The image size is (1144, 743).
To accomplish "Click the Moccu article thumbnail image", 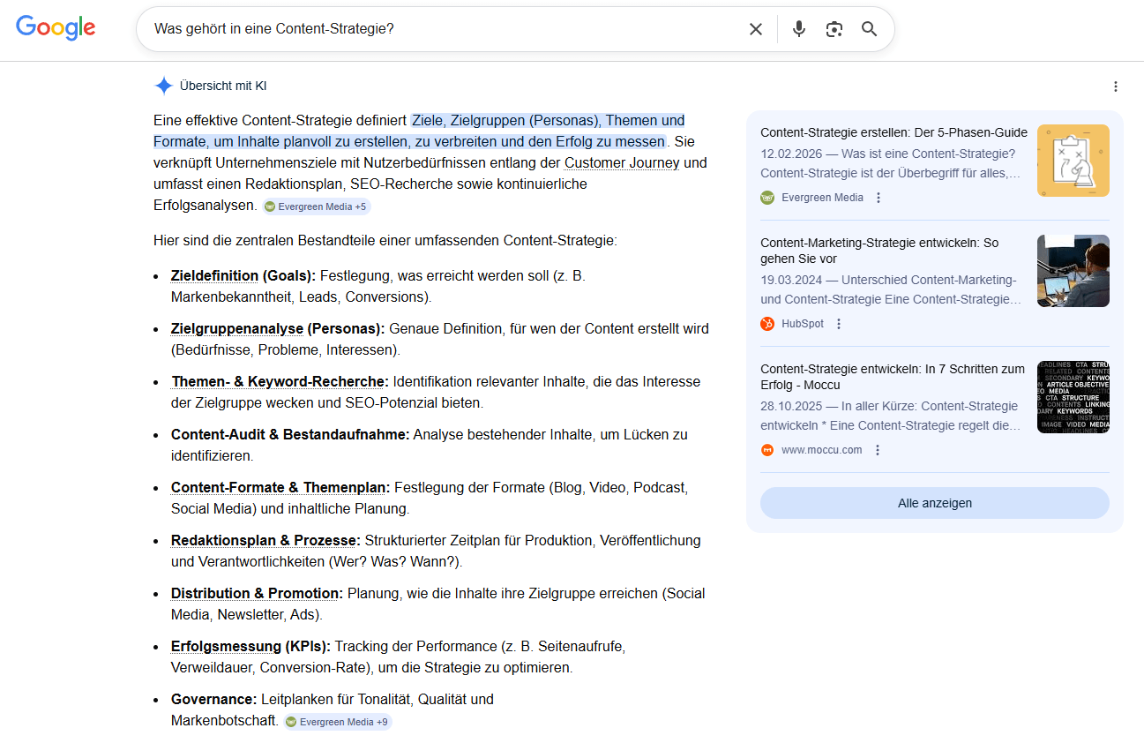I will pyautogui.click(x=1073, y=397).
